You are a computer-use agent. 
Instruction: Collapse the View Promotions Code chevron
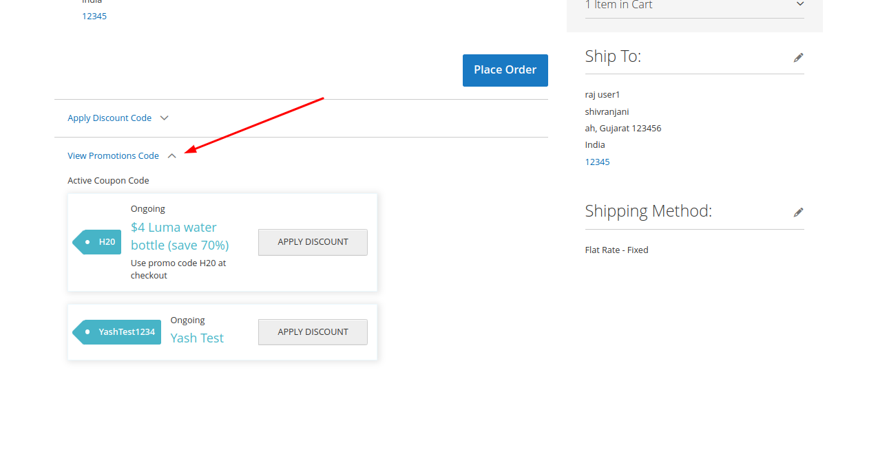[x=172, y=156]
